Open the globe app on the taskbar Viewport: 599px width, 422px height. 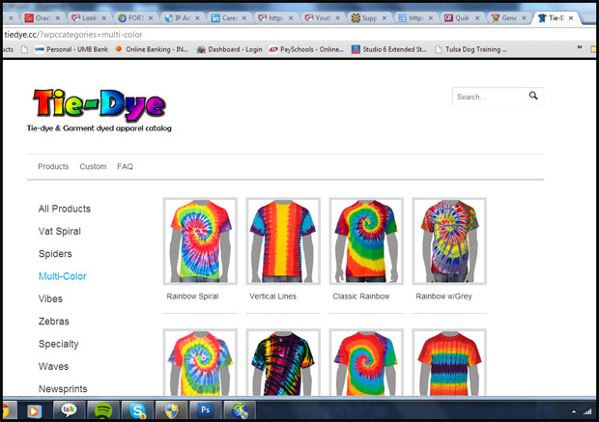[240, 411]
